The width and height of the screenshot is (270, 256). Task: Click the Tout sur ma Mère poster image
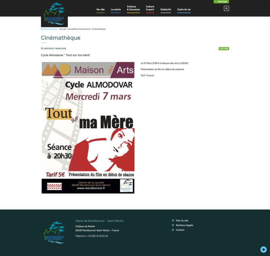(x=88, y=128)
